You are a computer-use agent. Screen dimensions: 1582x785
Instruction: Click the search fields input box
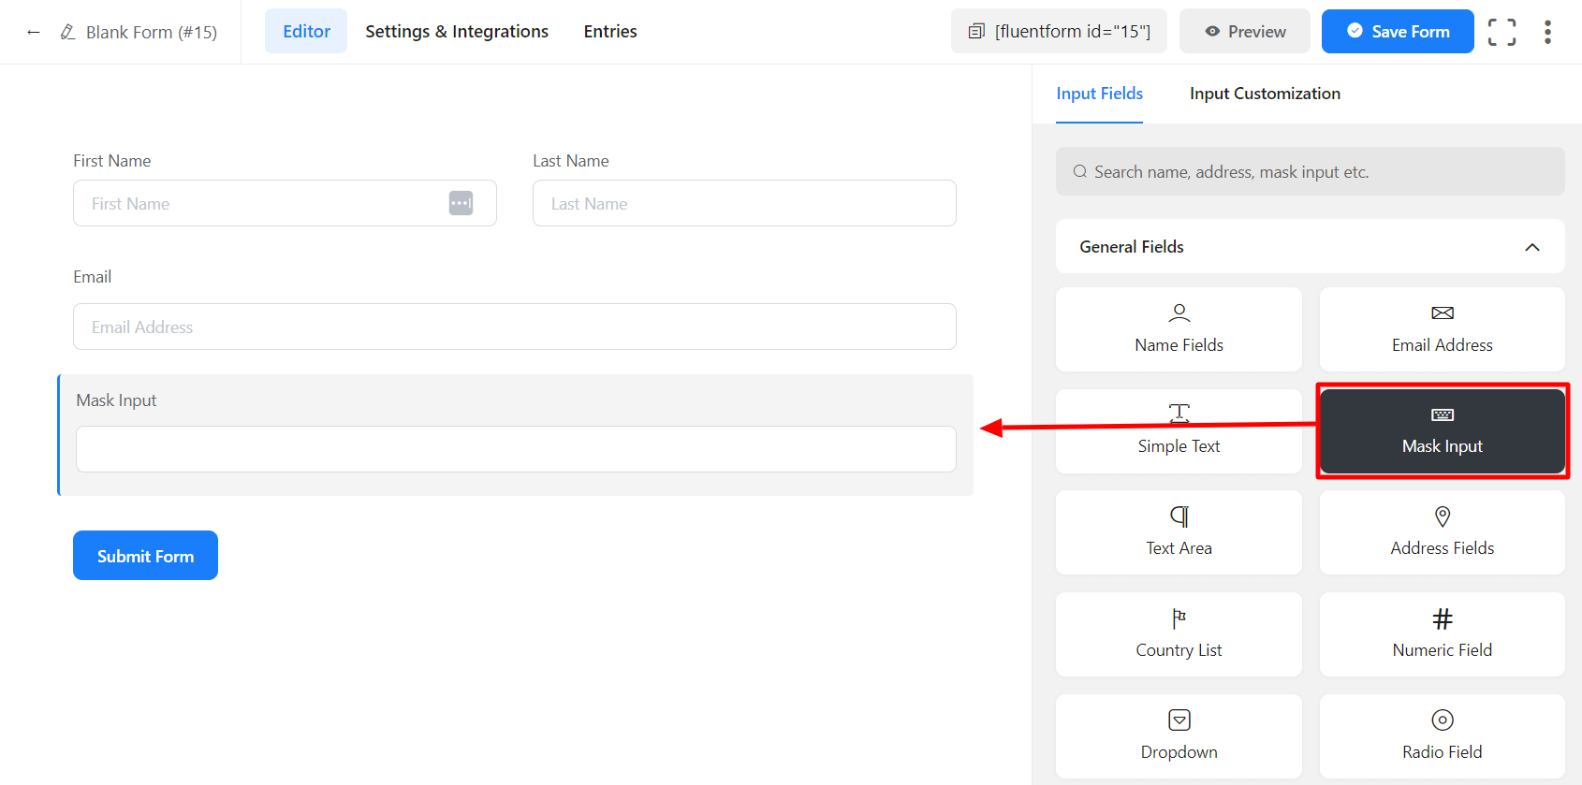coord(1310,172)
